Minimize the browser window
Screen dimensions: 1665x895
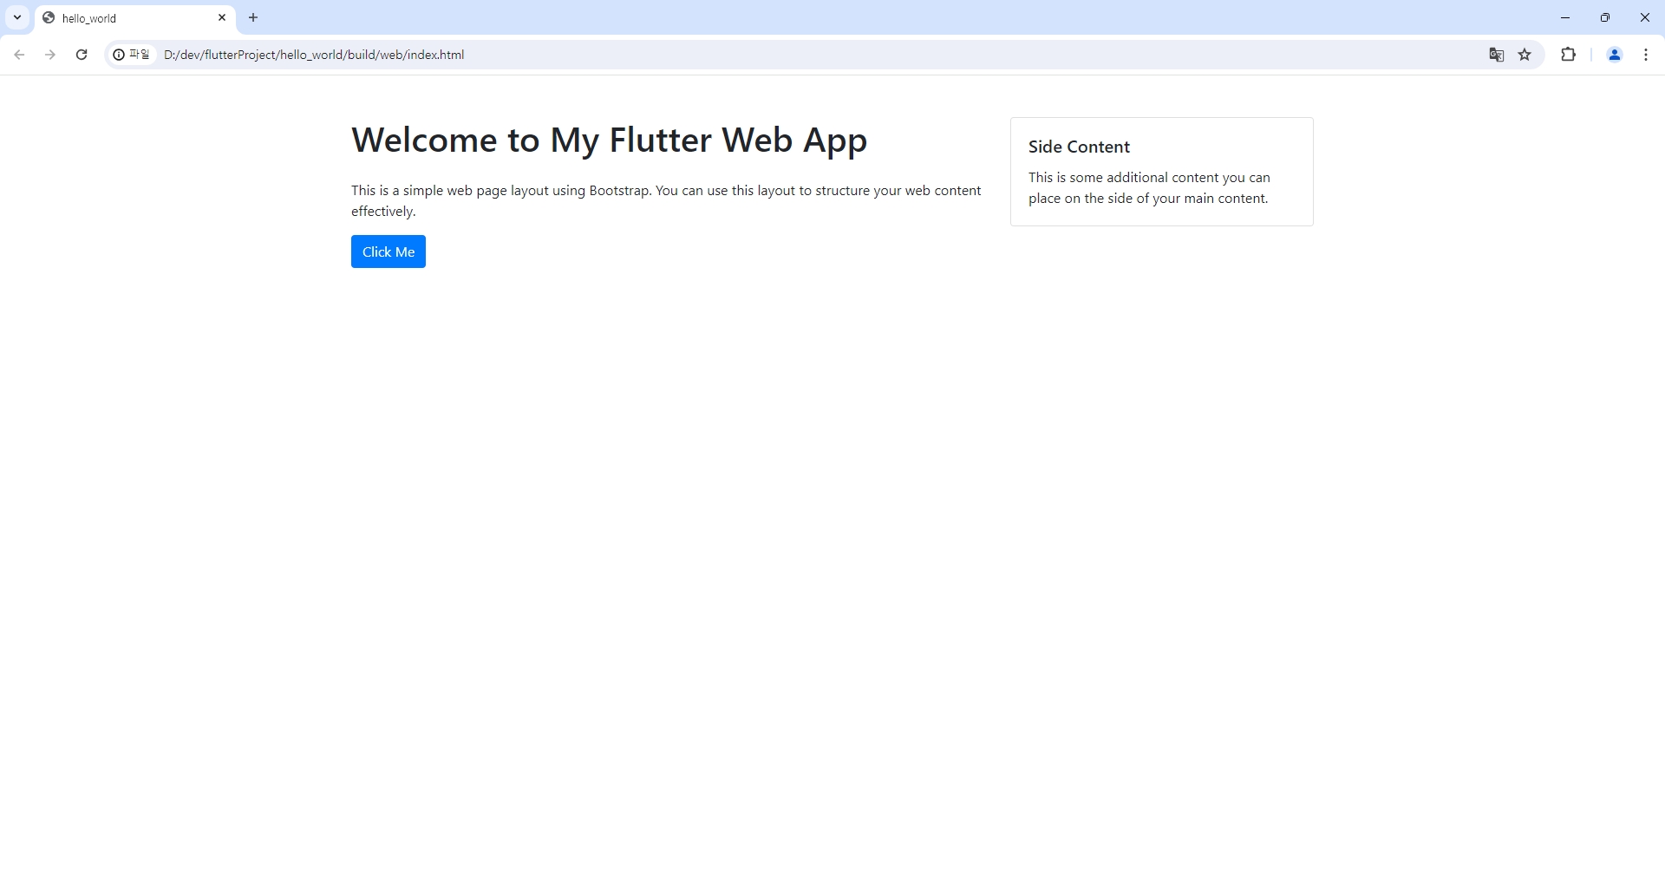(x=1565, y=17)
